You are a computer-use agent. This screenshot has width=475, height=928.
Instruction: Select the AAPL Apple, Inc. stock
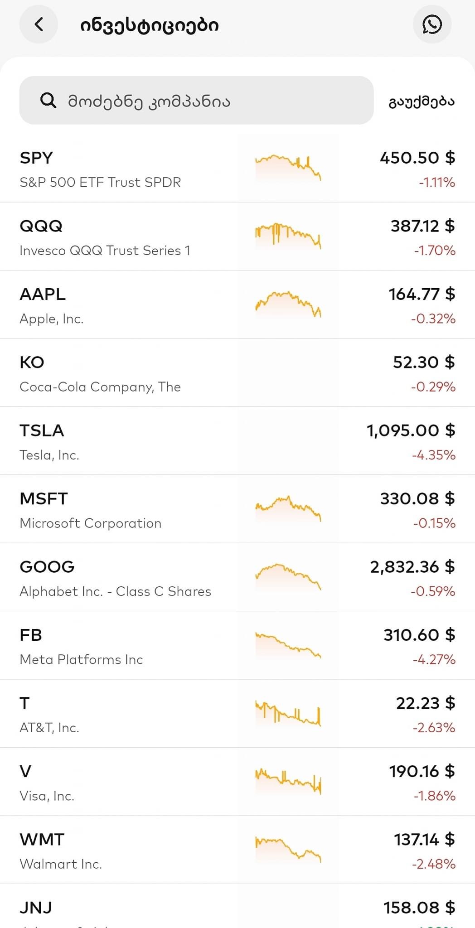coord(113,306)
